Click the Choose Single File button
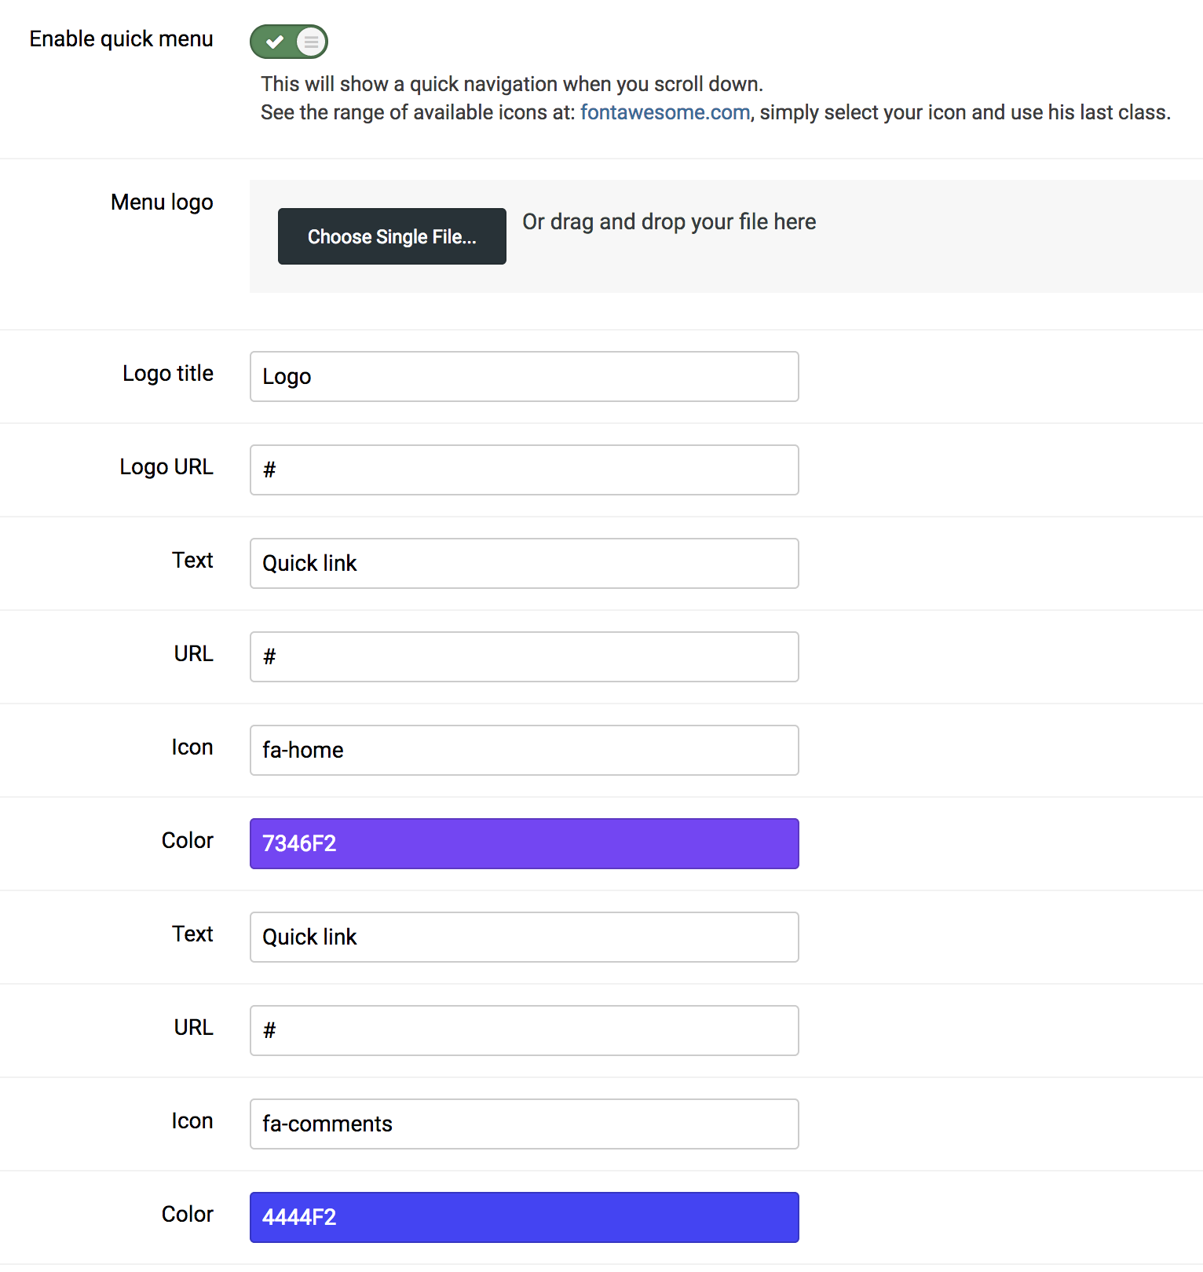Image resolution: width=1203 pixels, height=1272 pixels. click(x=392, y=236)
